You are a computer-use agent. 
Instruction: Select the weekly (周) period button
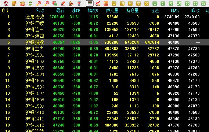(122, 3)
